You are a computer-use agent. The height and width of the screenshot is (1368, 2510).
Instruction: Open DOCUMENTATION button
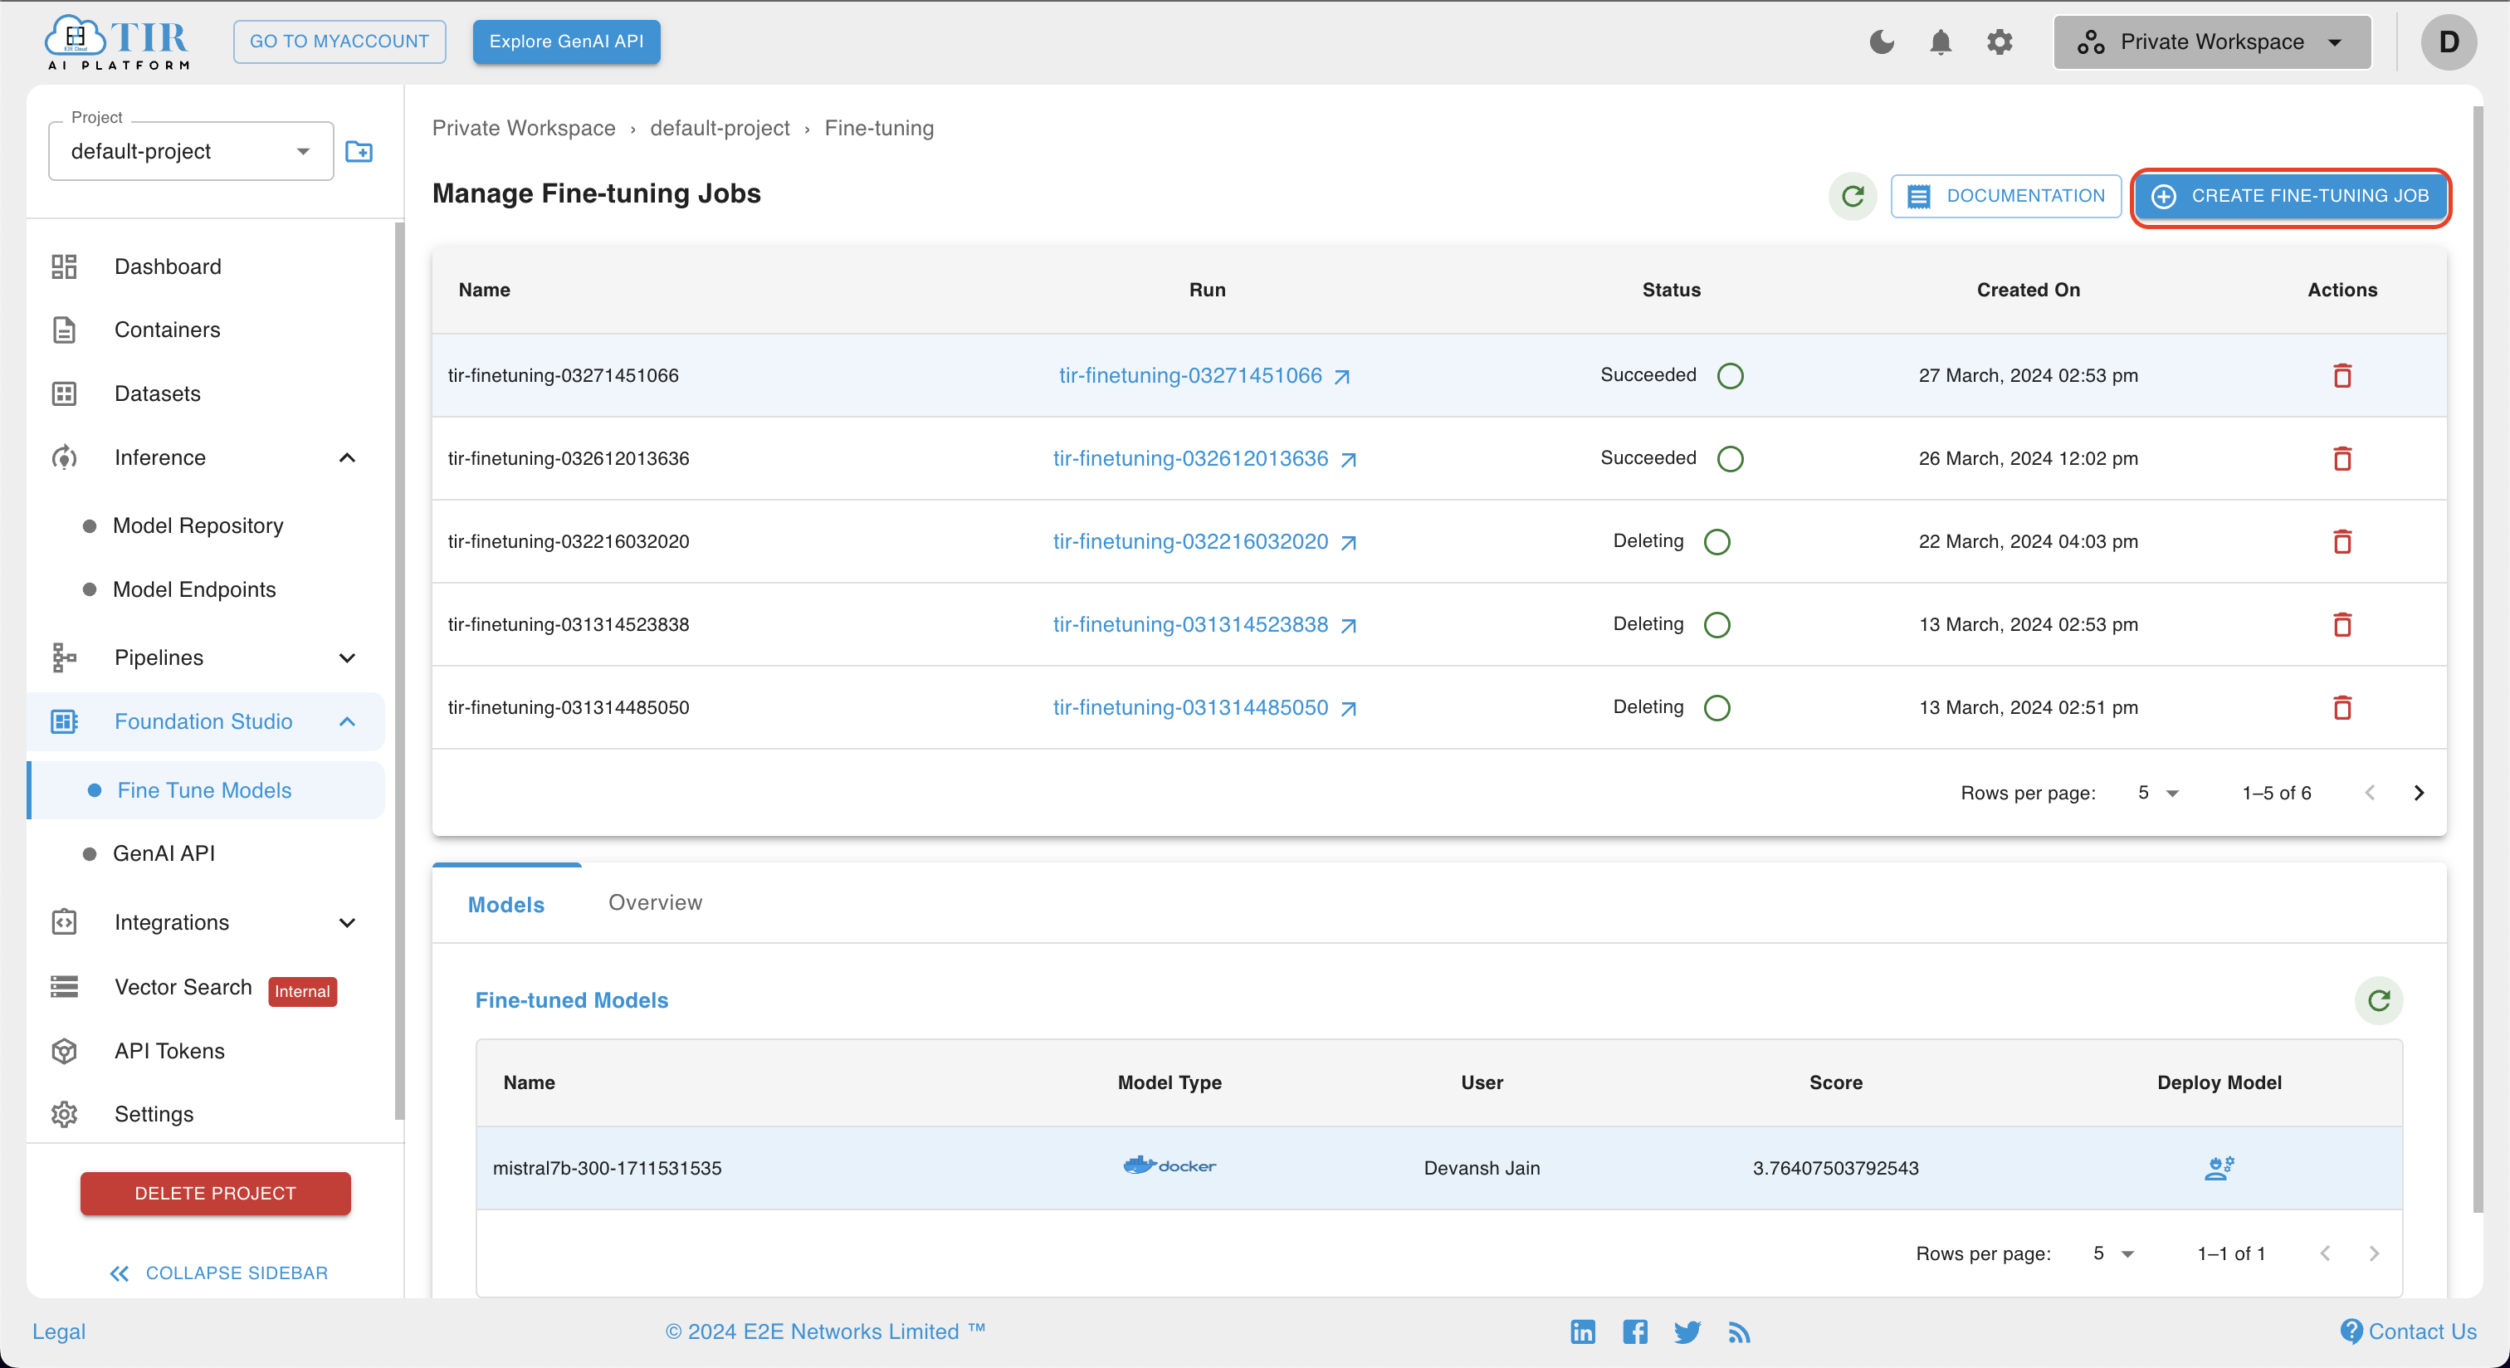click(x=2005, y=196)
